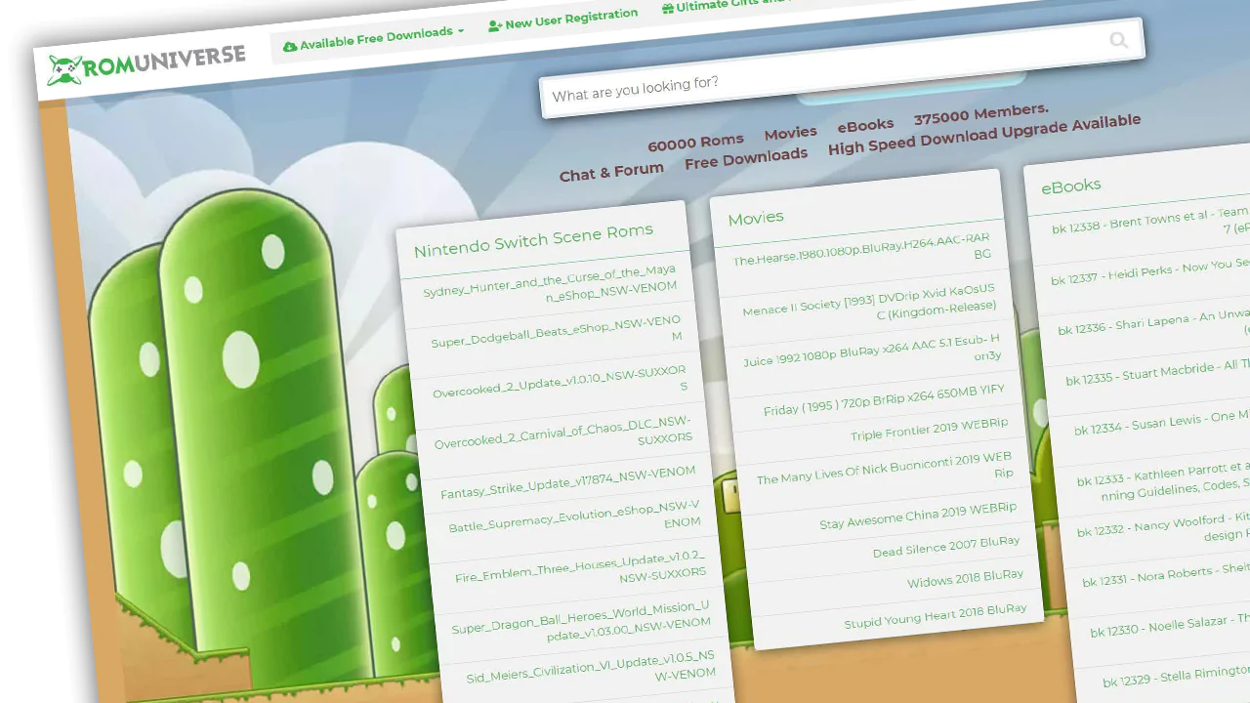The width and height of the screenshot is (1250, 703).
Task: Click the cloud download icon in navbar
Action: click(x=290, y=47)
